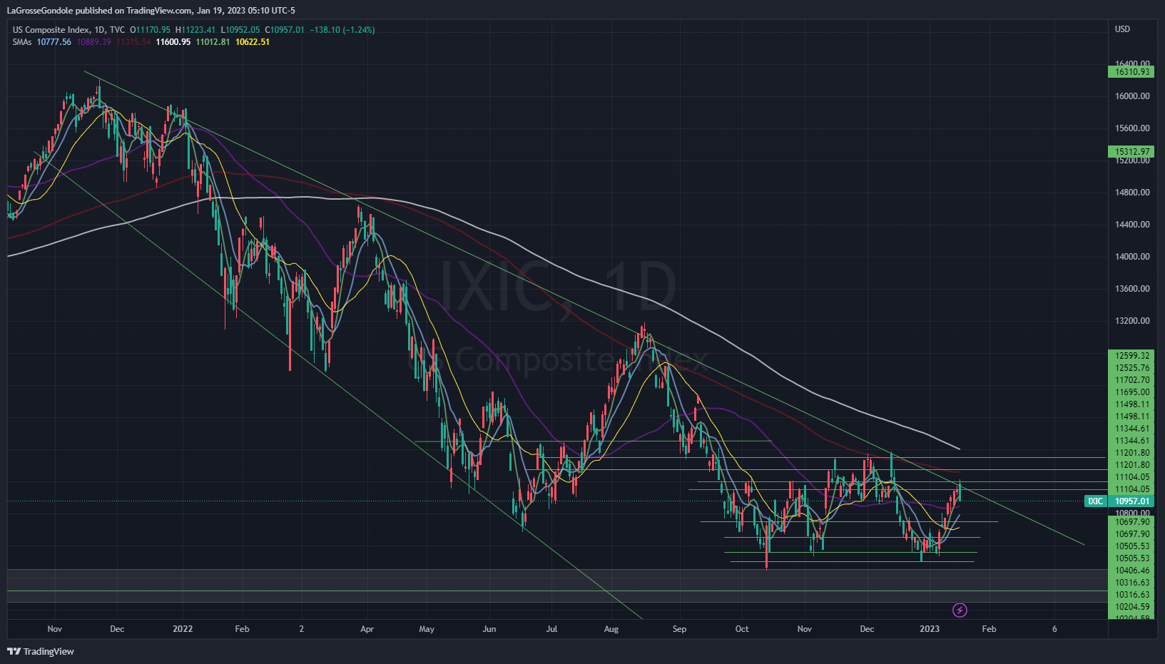Click the 16310.93 green price label

click(x=1132, y=72)
